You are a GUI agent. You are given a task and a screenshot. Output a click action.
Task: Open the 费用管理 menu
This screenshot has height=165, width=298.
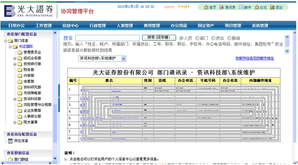pos(152,26)
